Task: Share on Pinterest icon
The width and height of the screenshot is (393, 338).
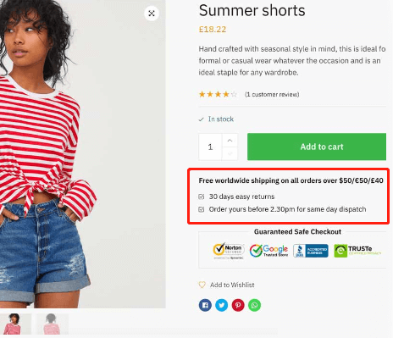Action: point(238,305)
